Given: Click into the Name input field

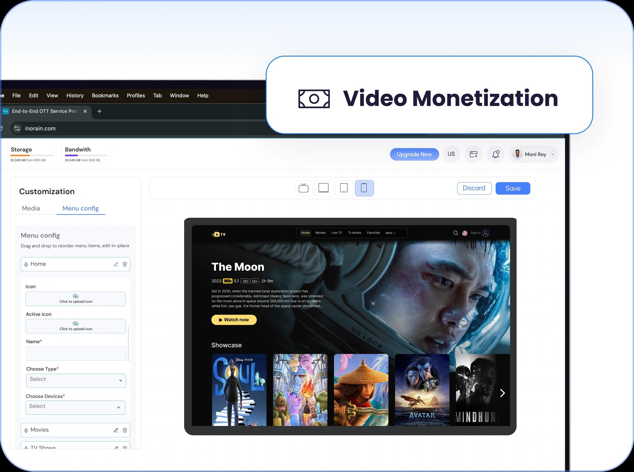Looking at the screenshot, I should point(76,354).
